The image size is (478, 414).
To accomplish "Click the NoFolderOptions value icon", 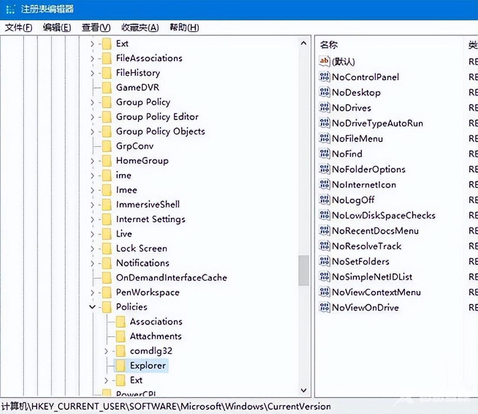I will click(x=324, y=169).
